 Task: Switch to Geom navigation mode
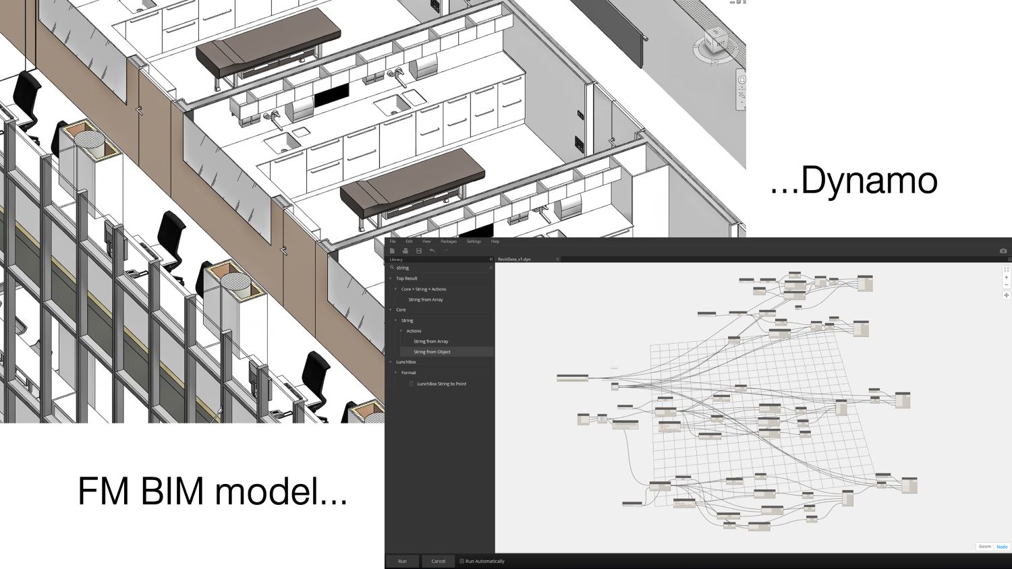(x=985, y=547)
